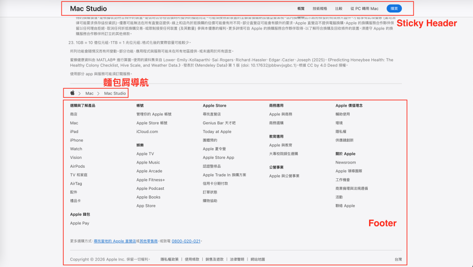Open 尋找直營店 find a store link
Viewport: 473px width, 267px height.
coord(212,114)
